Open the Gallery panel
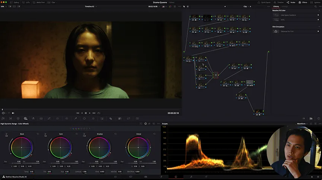Image resolution: width=322 pixels, height=180 pixels. (15, 2)
